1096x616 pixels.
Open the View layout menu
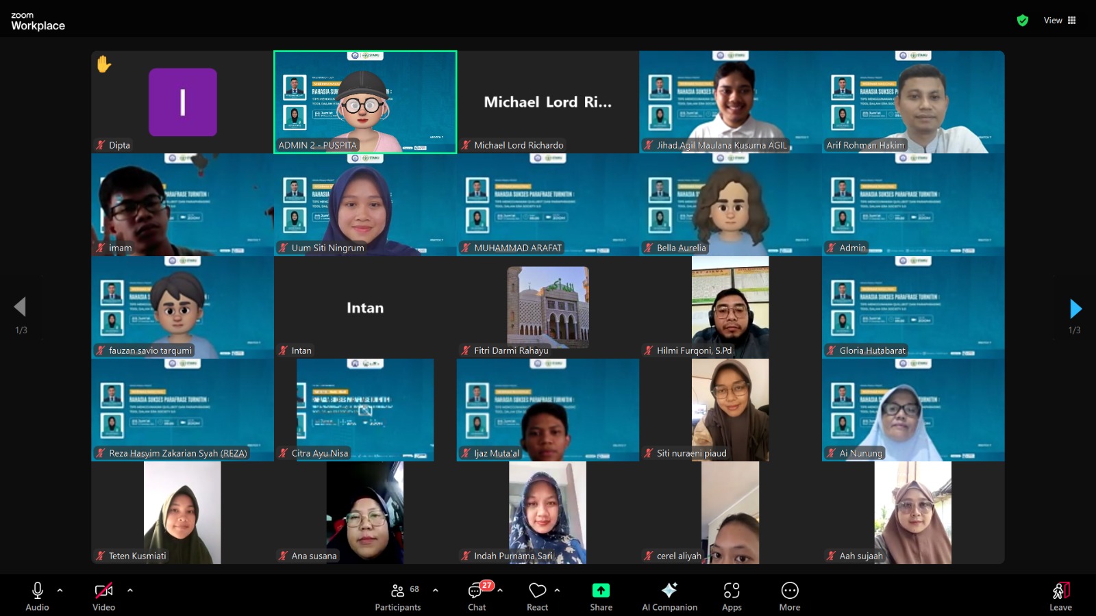pos(1059,21)
